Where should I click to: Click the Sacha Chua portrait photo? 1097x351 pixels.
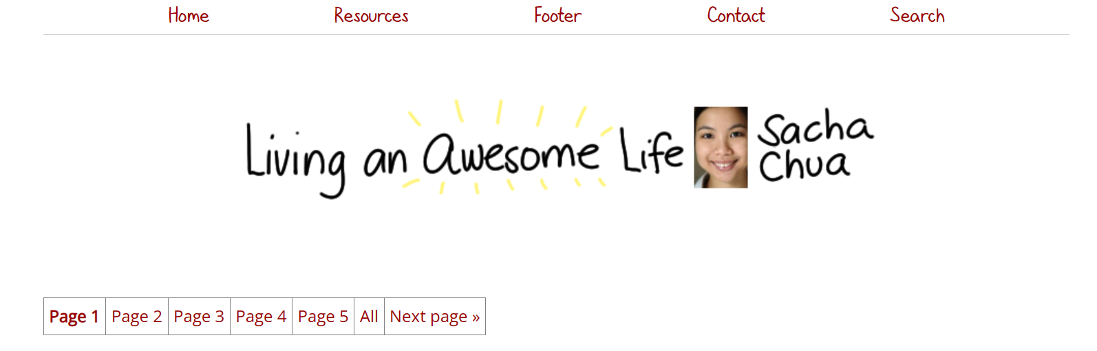721,147
